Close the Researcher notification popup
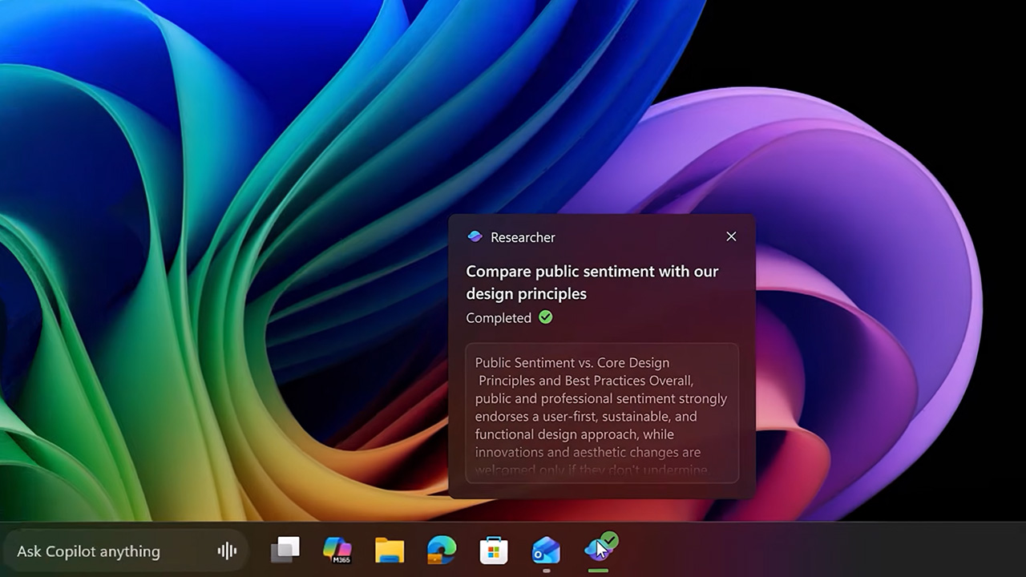 731,236
